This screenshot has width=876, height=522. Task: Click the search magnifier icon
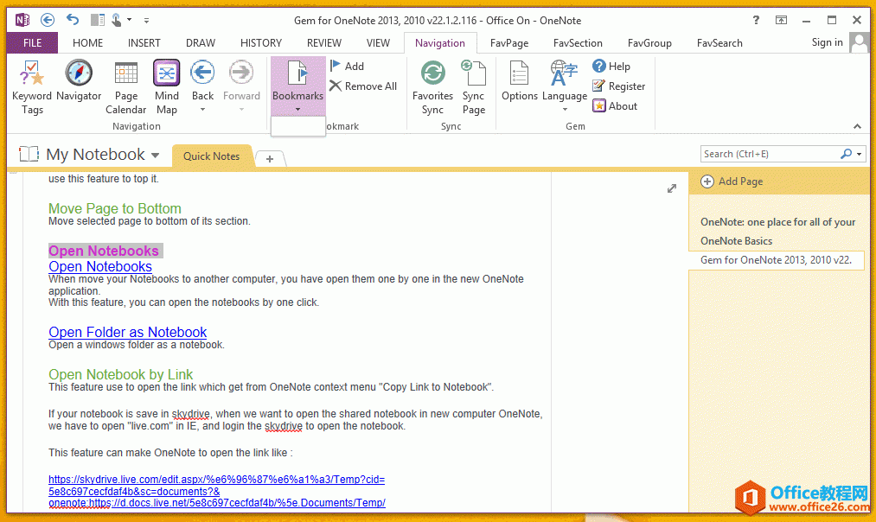(x=846, y=154)
